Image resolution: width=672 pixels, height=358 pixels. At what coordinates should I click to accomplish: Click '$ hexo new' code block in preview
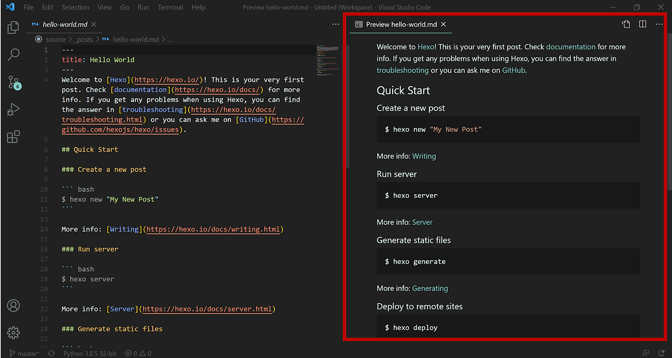508,129
